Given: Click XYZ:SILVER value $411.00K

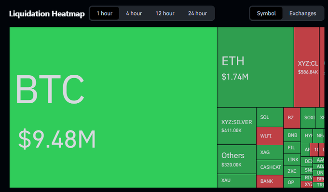Looking at the screenshot, I should click(232, 131).
